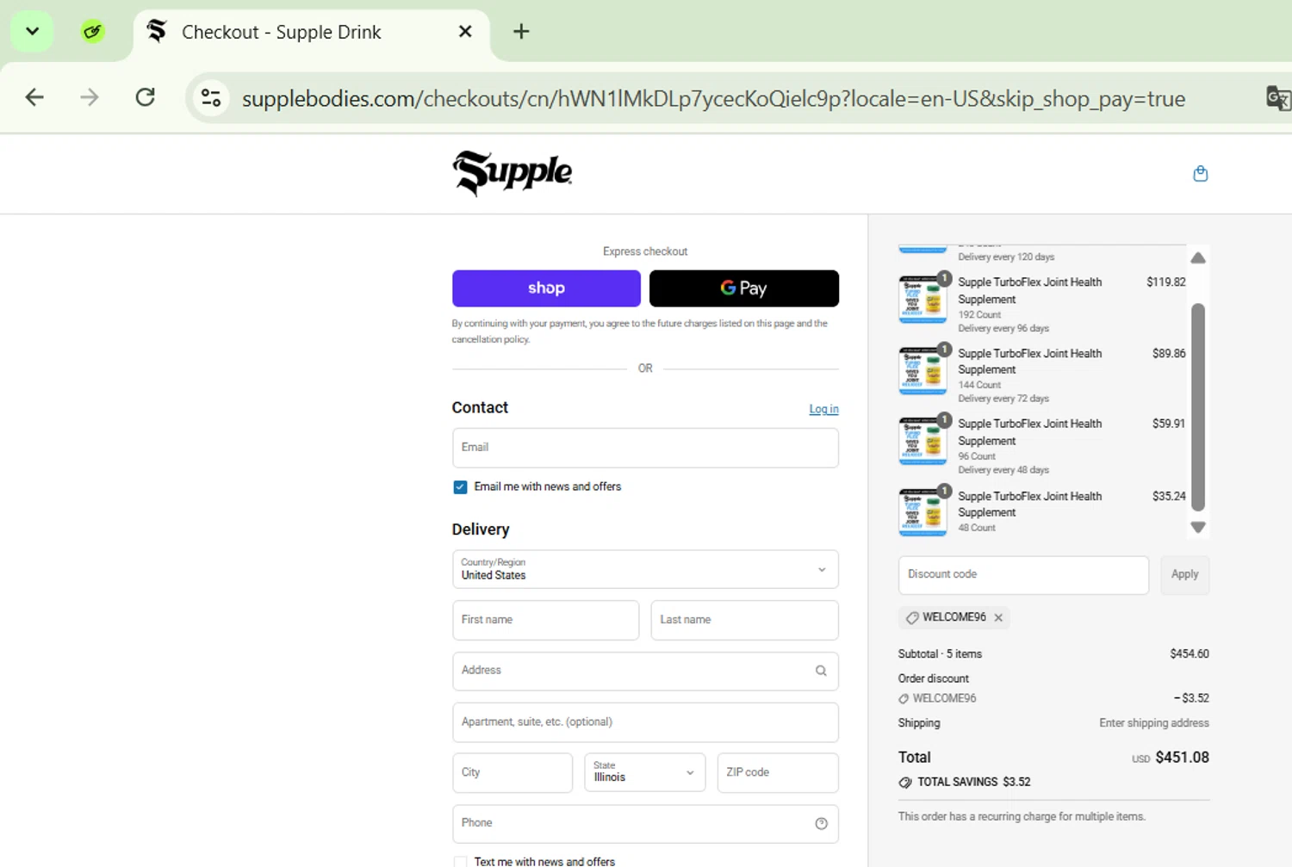This screenshot has height=867, width=1292.
Task: Uncheck Email me with news and offers
Action: [x=460, y=487]
